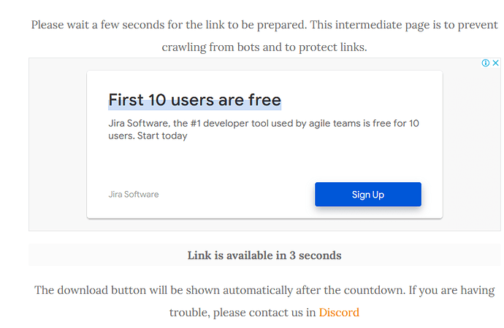This screenshot has width=504, height=328.
Task: Click the 'First 10 users are free' headline
Action: point(195,100)
